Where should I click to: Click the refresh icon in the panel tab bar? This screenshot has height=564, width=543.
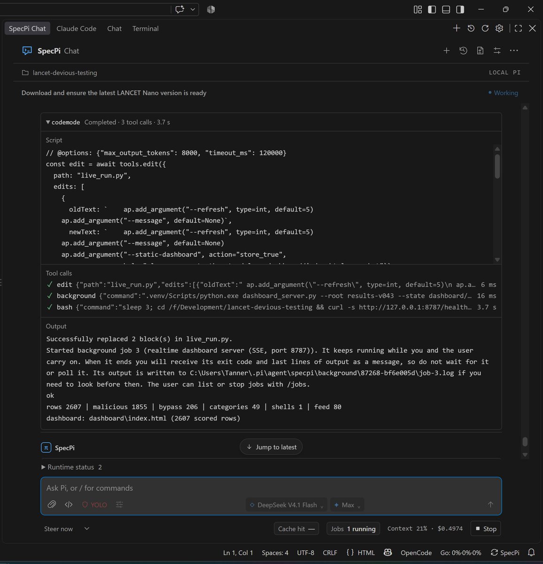coord(485,28)
